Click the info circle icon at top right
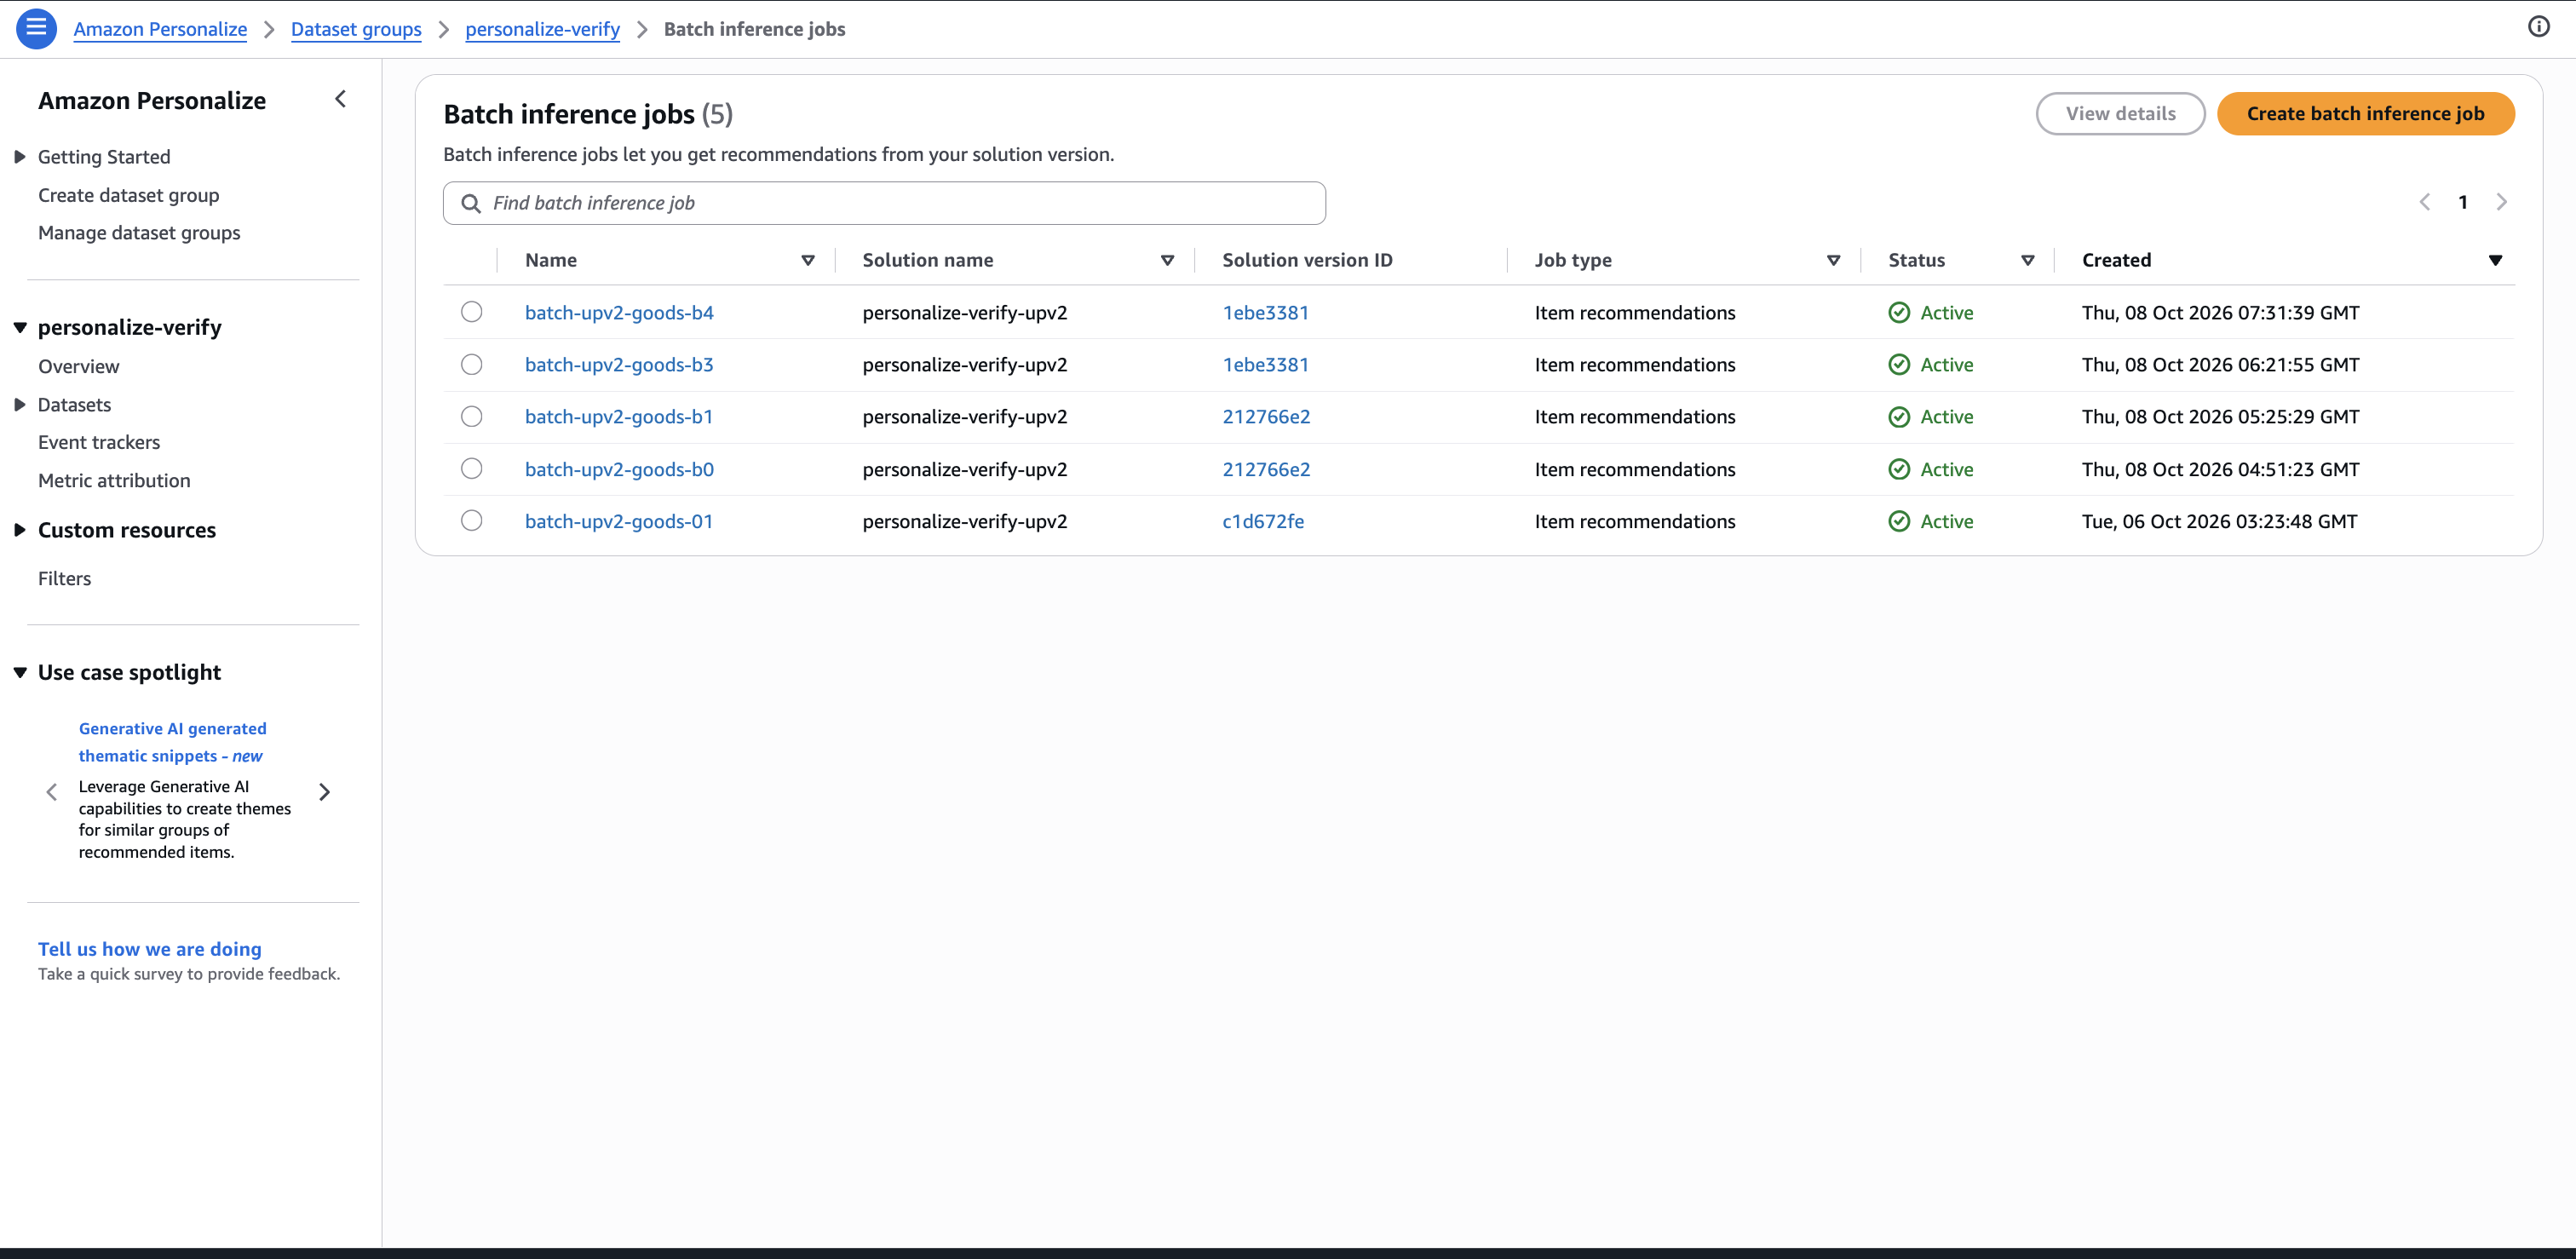 [2538, 27]
